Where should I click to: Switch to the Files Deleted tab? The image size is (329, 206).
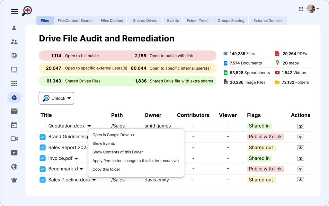(x=112, y=21)
